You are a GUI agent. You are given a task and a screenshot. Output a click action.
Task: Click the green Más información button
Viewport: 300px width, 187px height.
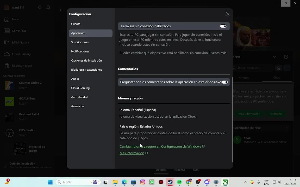coord(249,114)
